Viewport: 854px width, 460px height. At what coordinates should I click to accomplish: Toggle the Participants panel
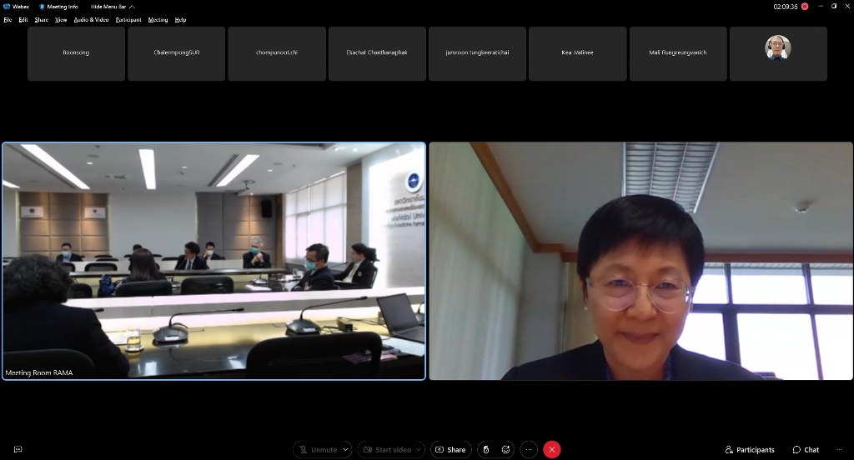point(750,449)
